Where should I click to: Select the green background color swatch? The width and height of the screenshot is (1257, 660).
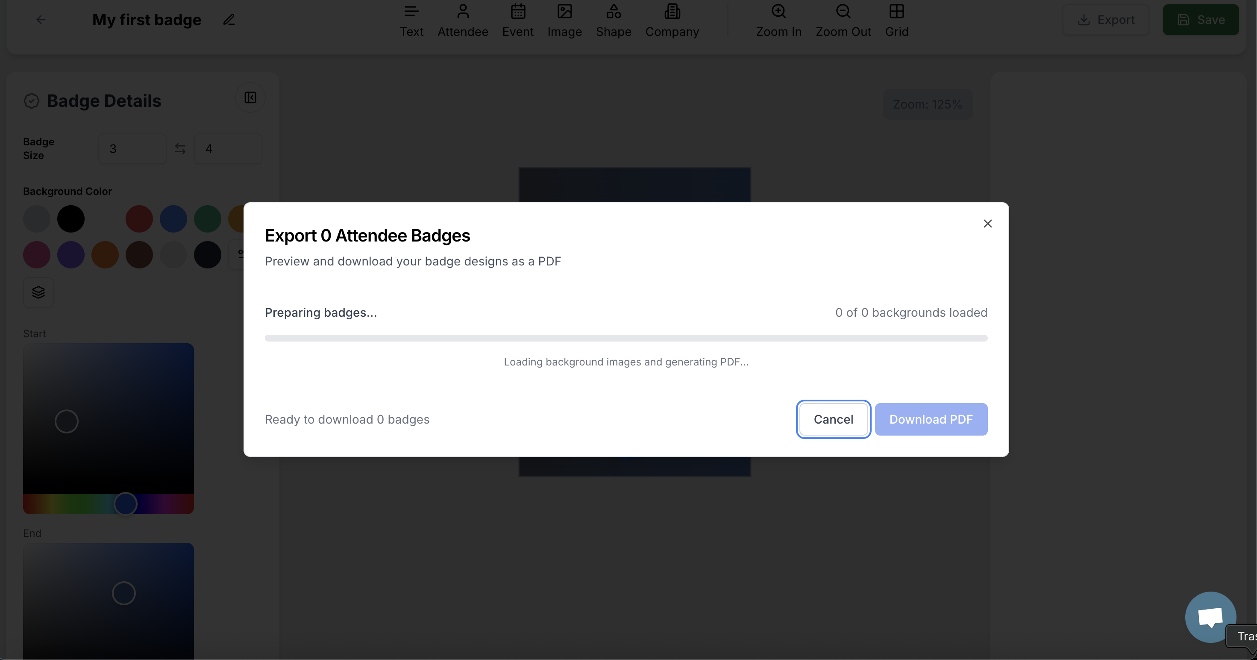207,219
